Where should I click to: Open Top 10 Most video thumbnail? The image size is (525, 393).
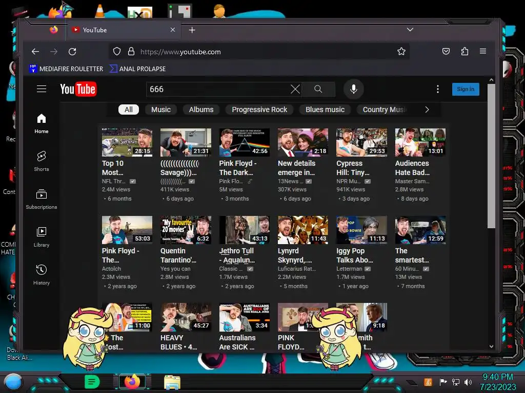point(127,142)
